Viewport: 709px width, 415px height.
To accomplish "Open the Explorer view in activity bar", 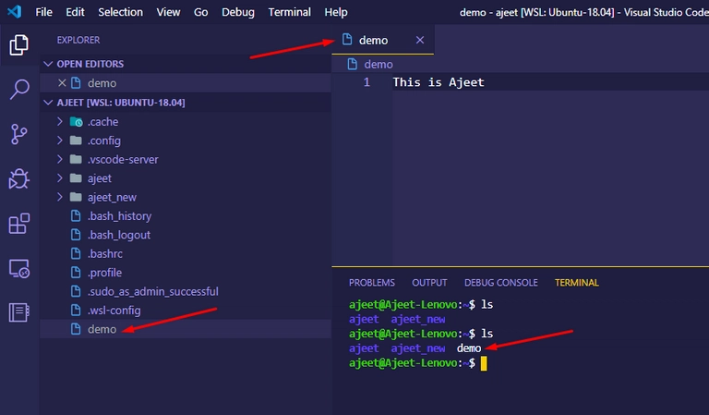I will point(19,44).
